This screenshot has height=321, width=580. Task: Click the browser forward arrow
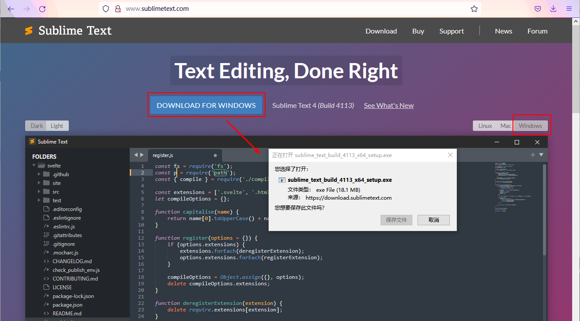[x=27, y=9]
